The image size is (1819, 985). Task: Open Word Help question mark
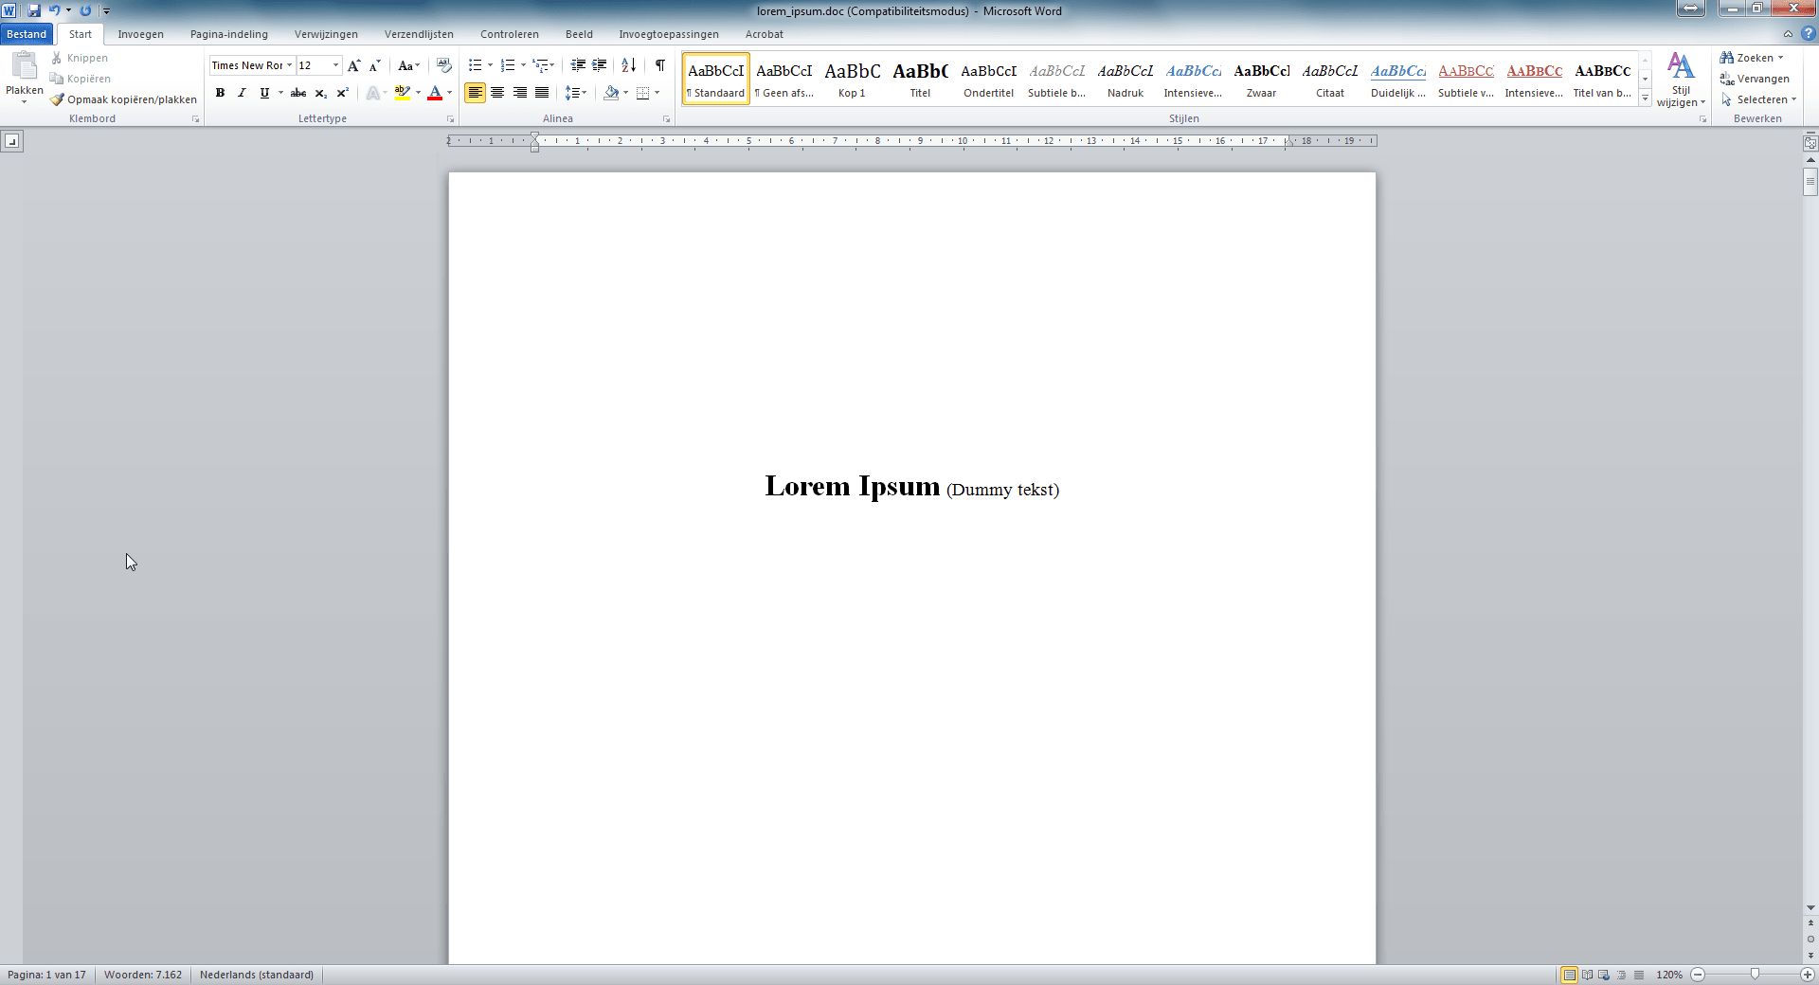click(x=1808, y=34)
